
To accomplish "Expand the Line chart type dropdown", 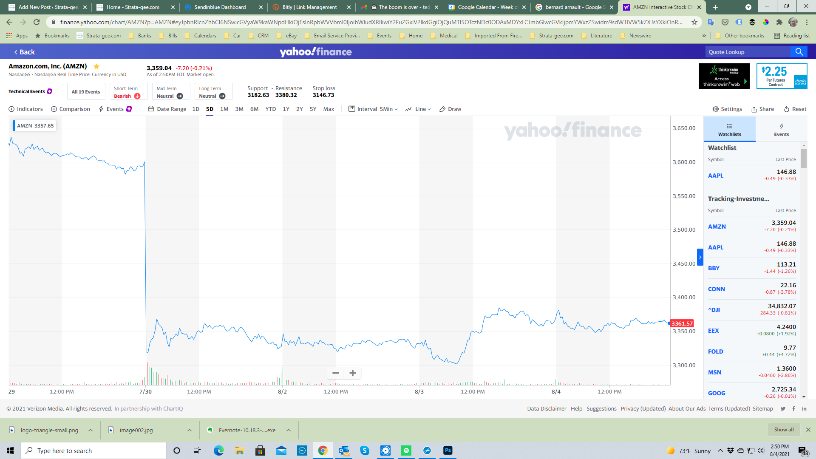I will (418, 109).
